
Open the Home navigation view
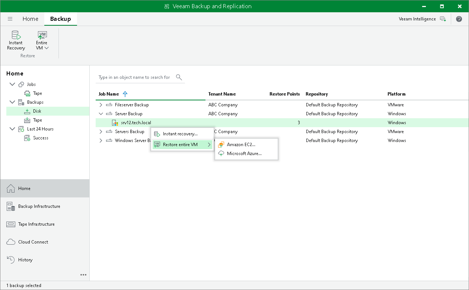coord(45,188)
